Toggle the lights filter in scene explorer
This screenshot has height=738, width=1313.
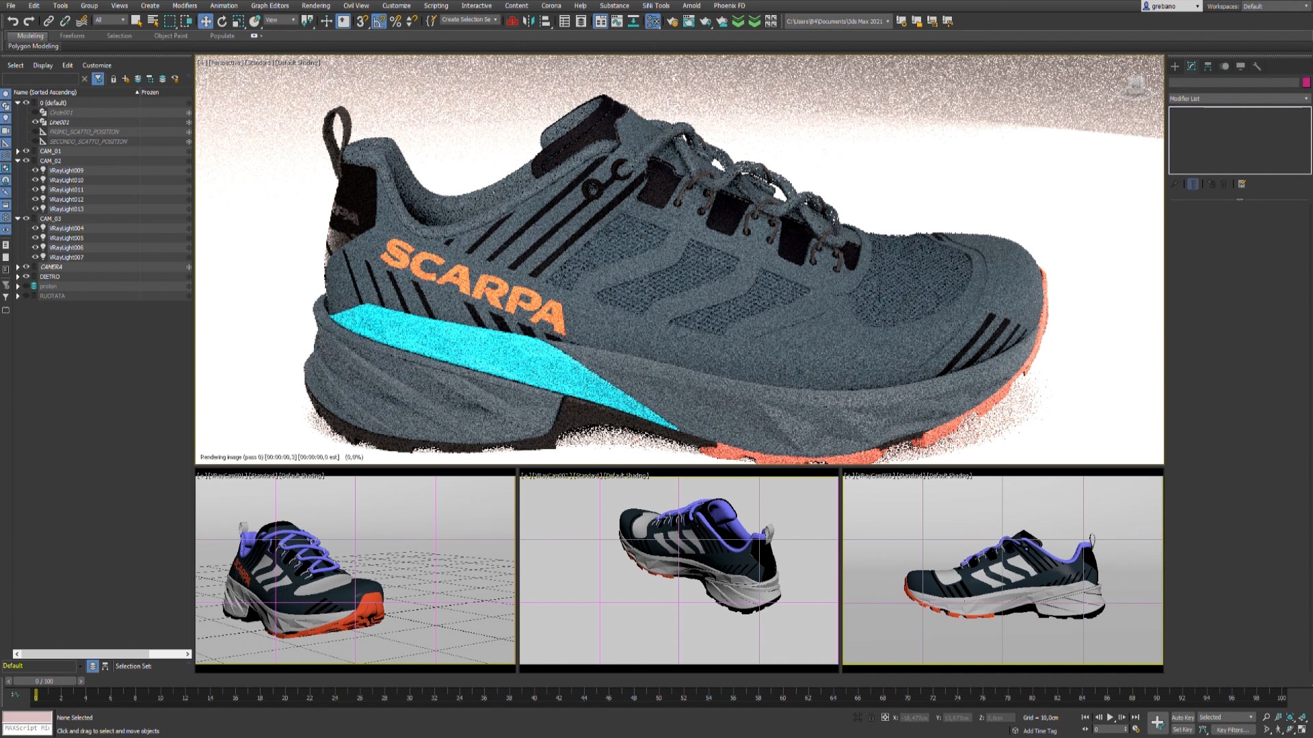pyautogui.click(x=6, y=118)
